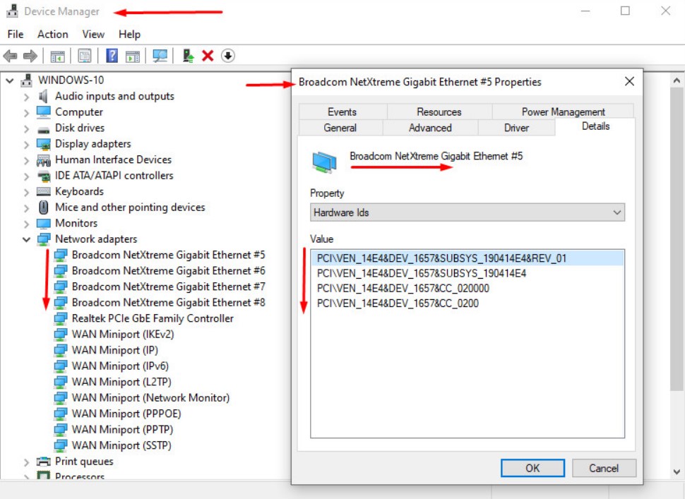The image size is (685, 499).
Task: Click the Audio inputs and outputs speaker icon
Action: pyautogui.click(x=43, y=96)
